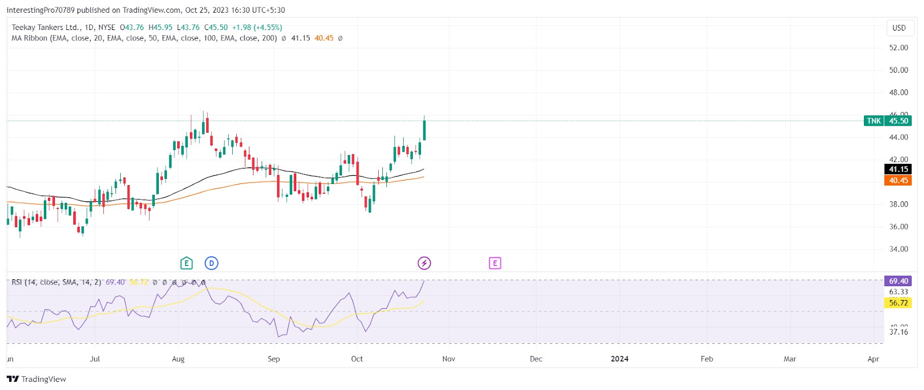Click the 37.16 RSI axis value

[899, 332]
